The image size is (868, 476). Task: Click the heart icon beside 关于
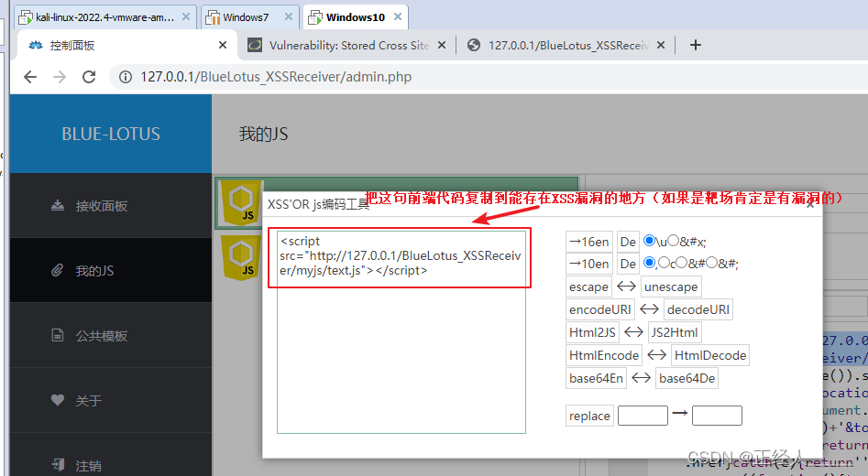tap(58, 400)
